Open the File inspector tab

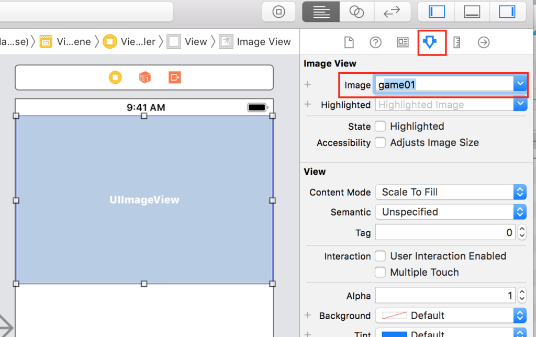[349, 42]
